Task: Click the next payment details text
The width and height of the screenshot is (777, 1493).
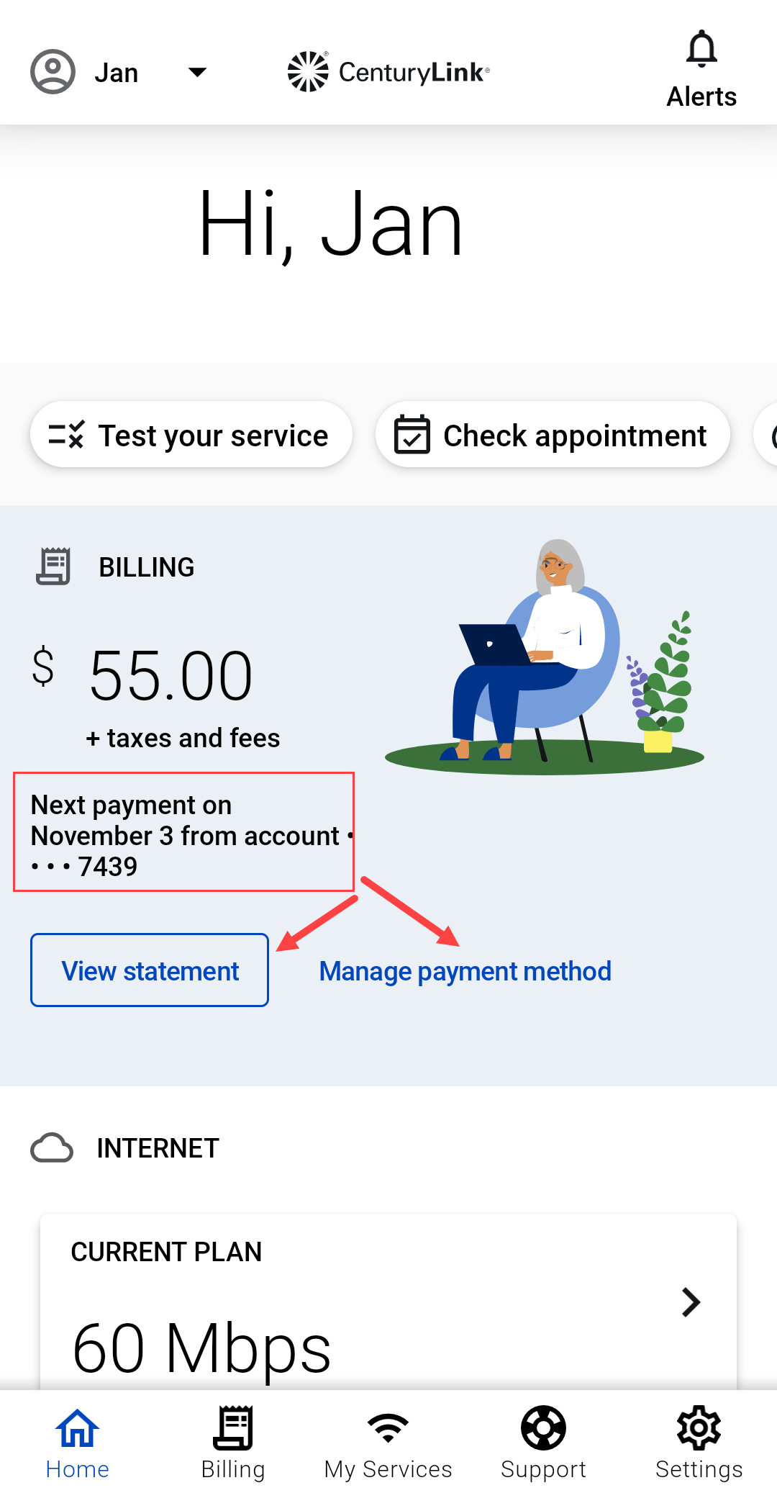Action: (x=184, y=835)
